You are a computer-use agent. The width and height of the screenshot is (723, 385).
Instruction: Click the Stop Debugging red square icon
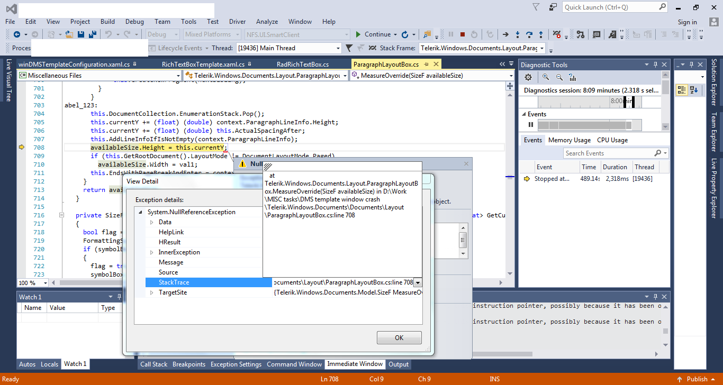click(462, 34)
